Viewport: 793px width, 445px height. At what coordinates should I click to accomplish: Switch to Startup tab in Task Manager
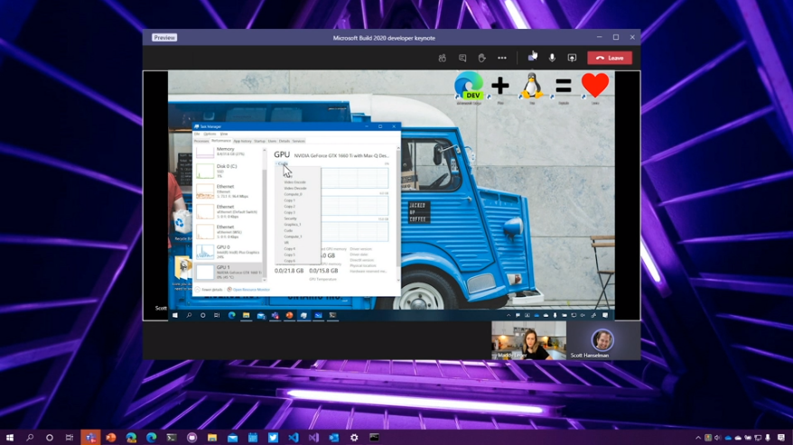click(259, 141)
